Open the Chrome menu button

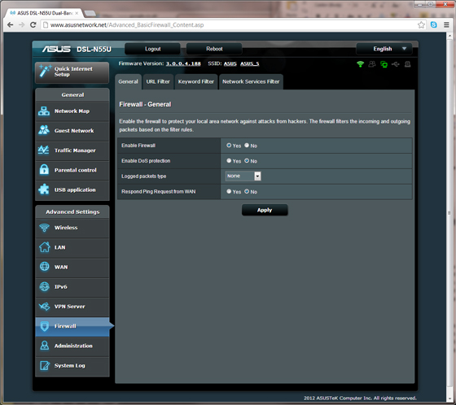446,24
